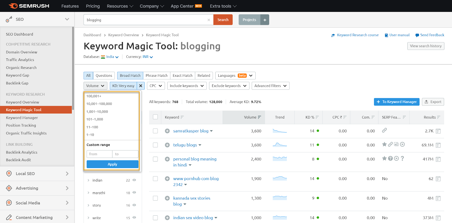Apply the custom volume range
The height and width of the screenshot is (223, 452).
pos(112,164)
